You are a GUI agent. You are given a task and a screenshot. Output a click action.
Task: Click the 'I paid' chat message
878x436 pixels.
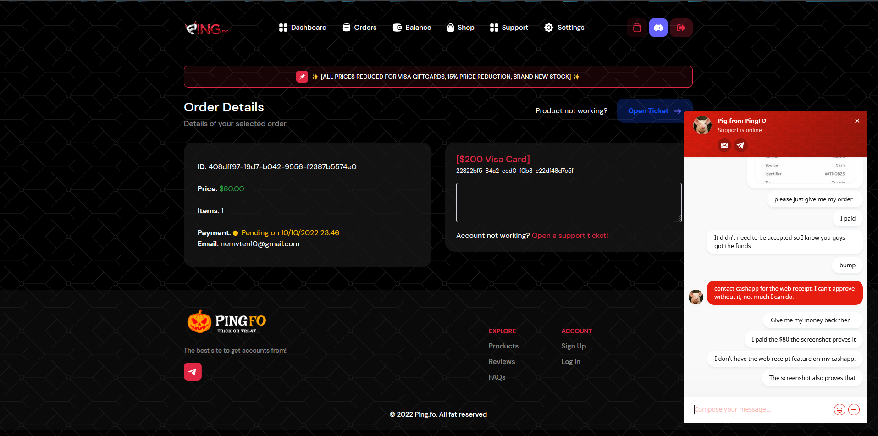[x=848, y=219]
